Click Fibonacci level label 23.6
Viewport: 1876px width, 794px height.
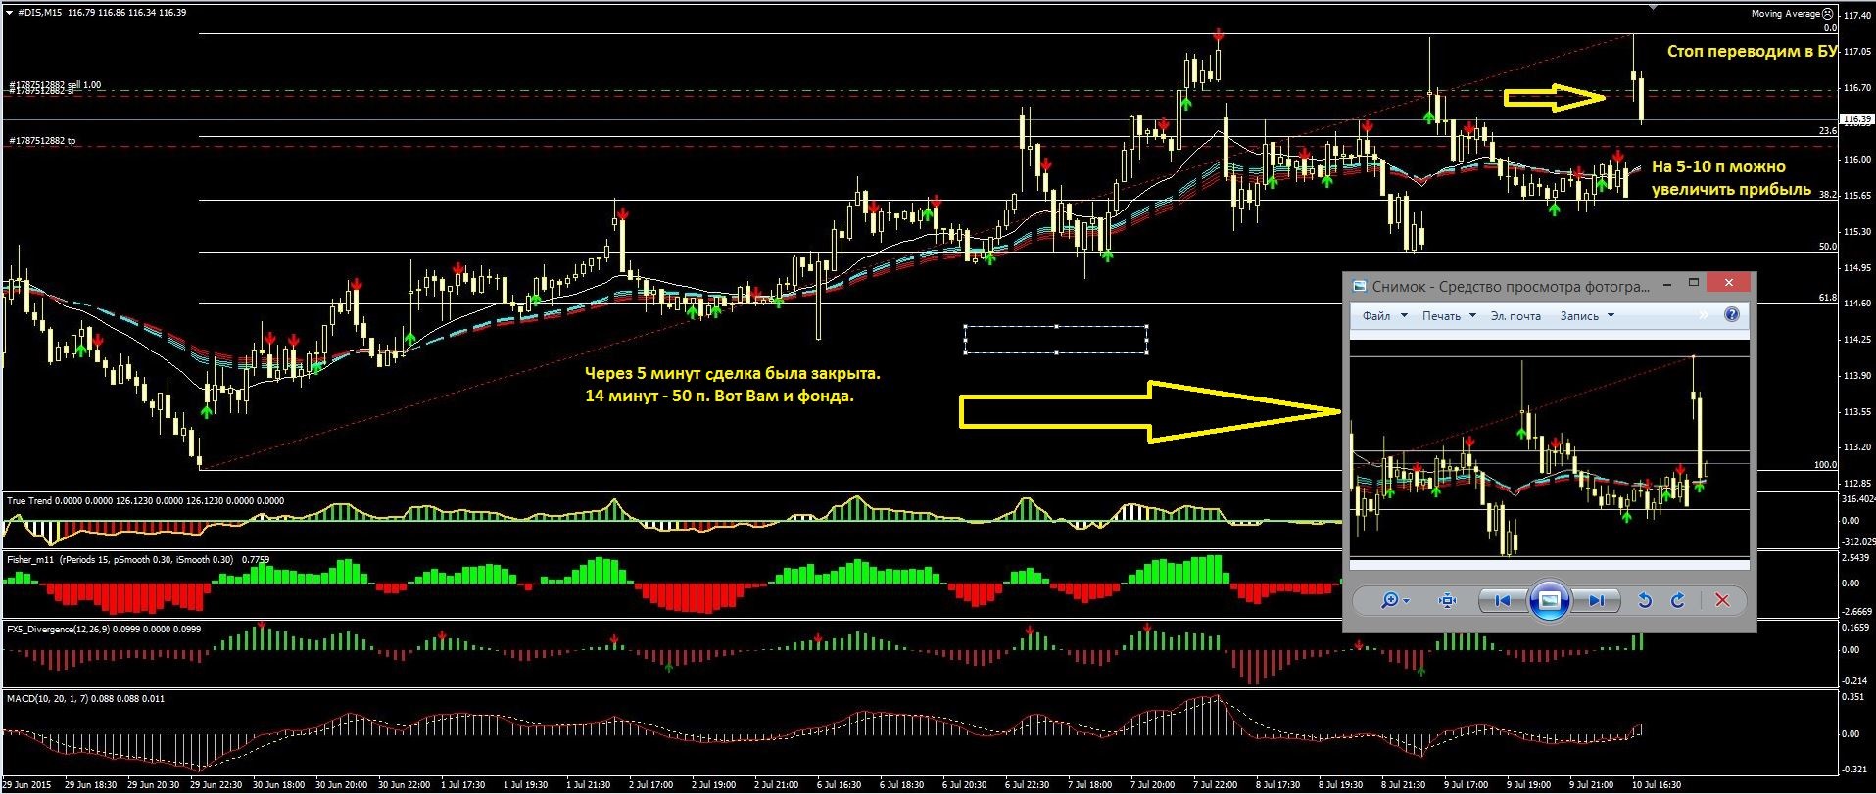[1827, 130]
